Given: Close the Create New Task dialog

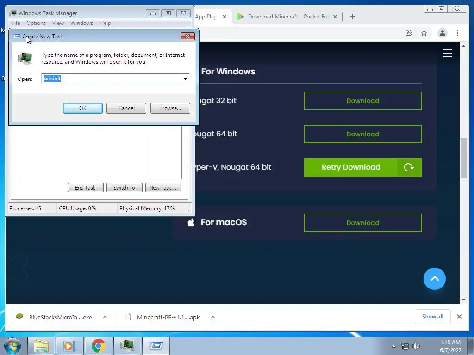Looking at the screenshot, I should click(187, 36).
